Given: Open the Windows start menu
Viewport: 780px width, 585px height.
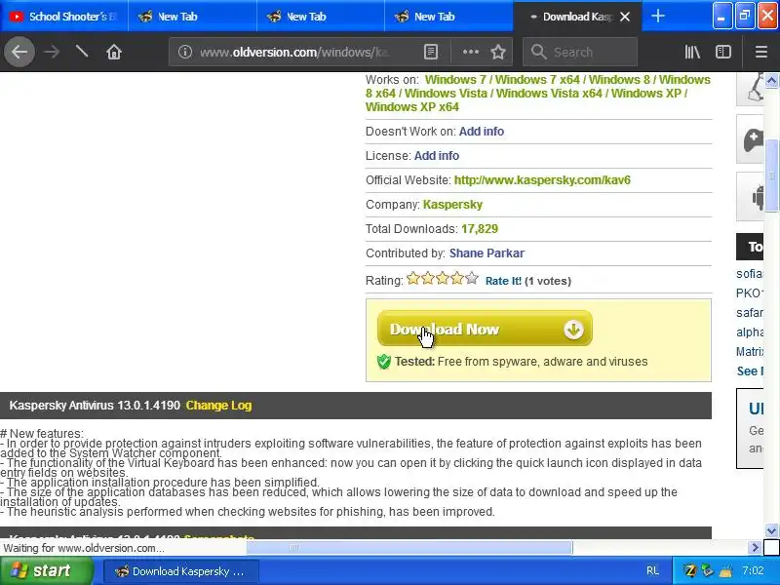Looking at the screenshot, I should click(46, 570).
